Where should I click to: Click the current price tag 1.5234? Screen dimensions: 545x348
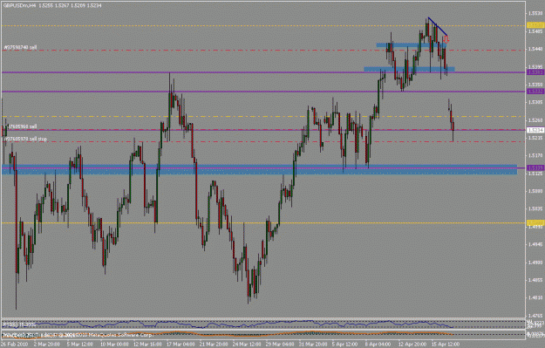[535, 130]
